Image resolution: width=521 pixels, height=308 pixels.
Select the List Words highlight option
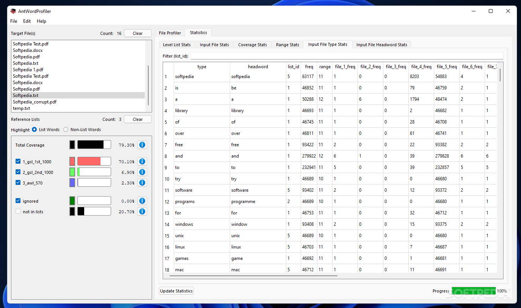tap(35, 130)
